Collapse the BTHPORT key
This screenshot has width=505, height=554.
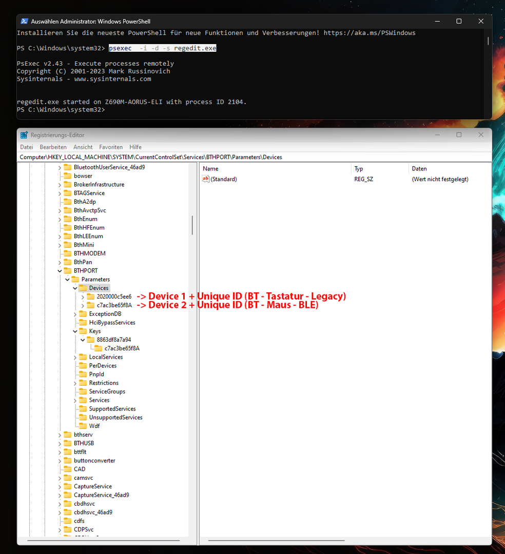click(x=60, y=271)
